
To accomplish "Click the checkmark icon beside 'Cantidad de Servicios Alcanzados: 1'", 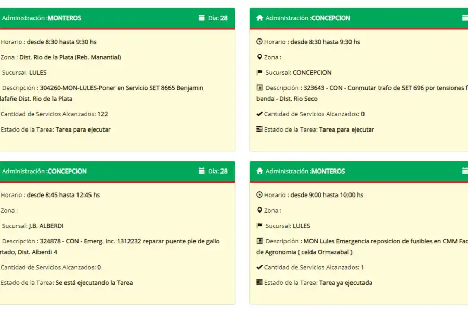I will coord(259,267).
